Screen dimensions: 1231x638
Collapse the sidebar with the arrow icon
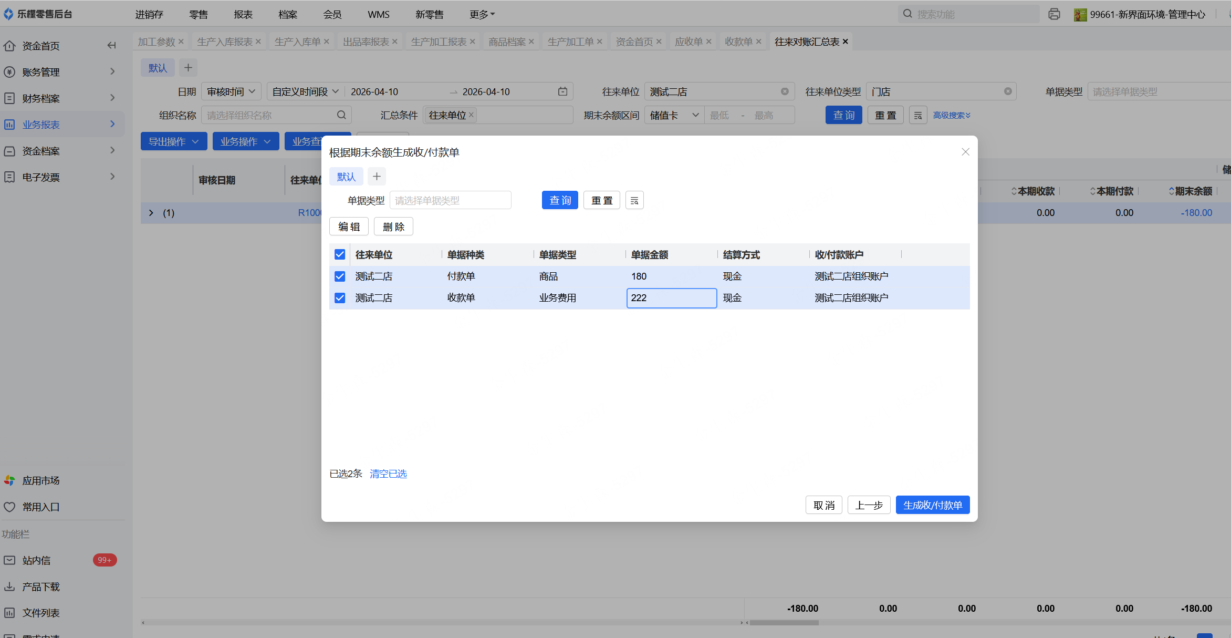(111, 46)
